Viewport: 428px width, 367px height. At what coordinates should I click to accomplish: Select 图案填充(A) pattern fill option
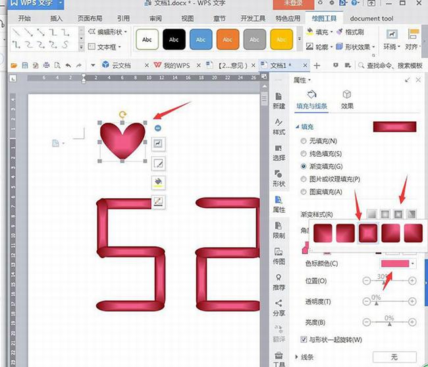[321, 192]
